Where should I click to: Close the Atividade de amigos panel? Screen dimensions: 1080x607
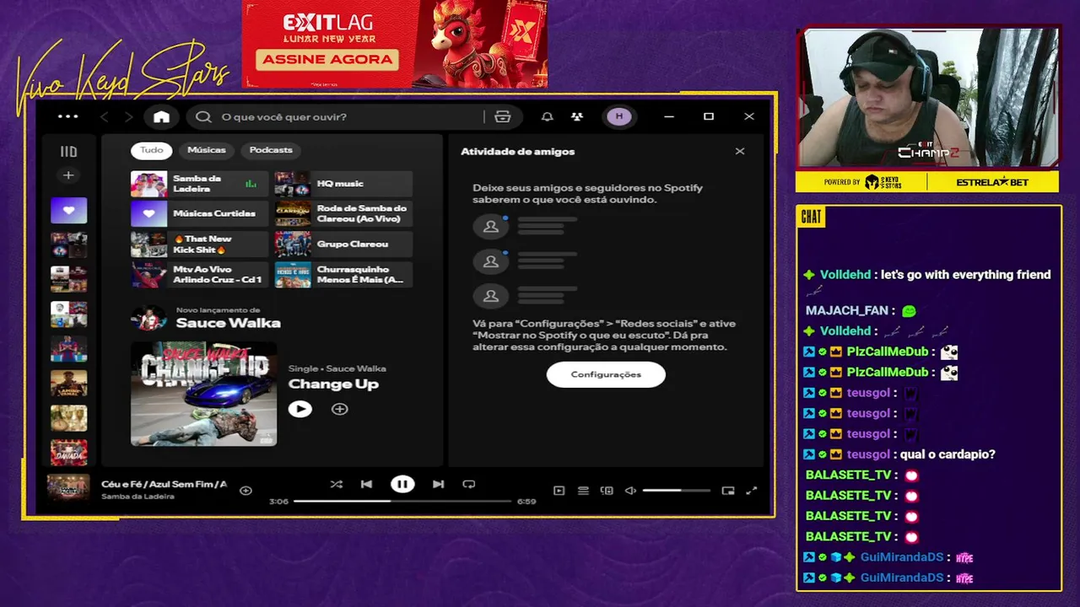tap(740, 152)
